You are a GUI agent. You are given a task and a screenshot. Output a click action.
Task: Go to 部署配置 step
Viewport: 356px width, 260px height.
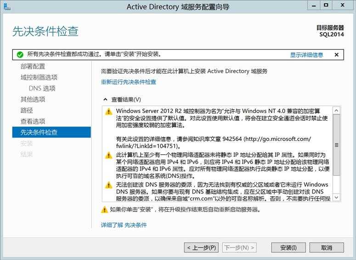[33, 66]
